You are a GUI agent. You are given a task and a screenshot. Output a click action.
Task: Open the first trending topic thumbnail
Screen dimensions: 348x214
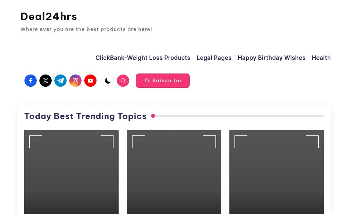[71, 172]
